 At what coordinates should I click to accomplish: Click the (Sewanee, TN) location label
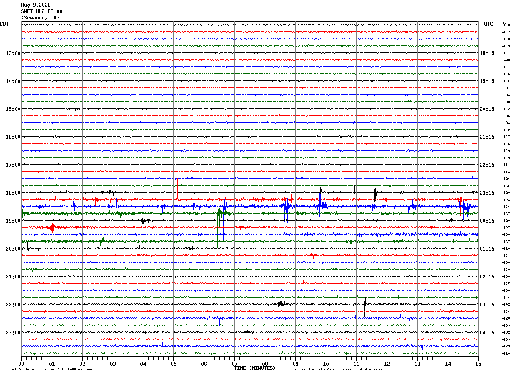40,18
